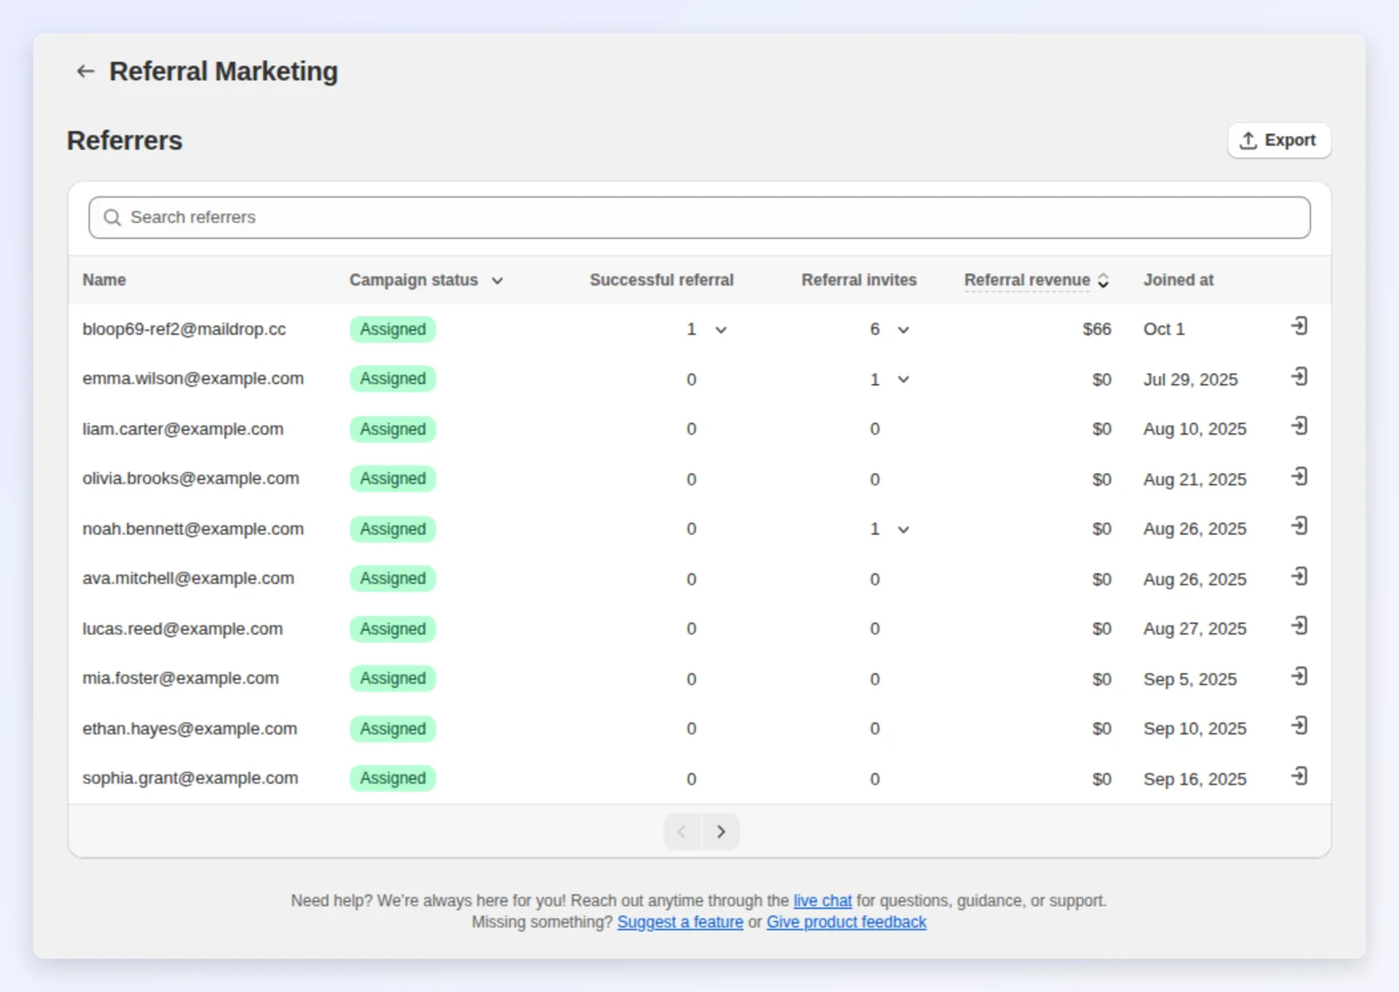Select emma.wilson@example.com referrer name
1399x992 pixels.
click(x=193, y=379)
